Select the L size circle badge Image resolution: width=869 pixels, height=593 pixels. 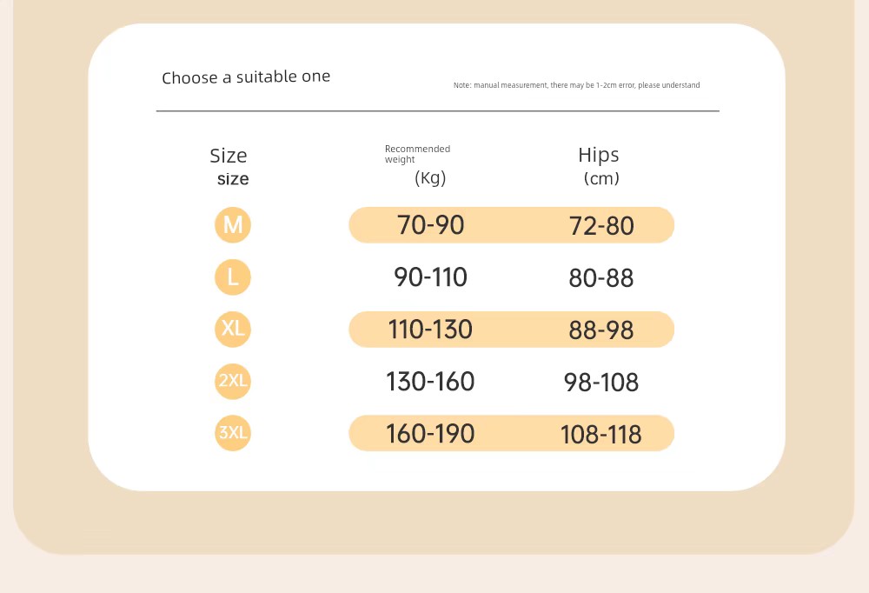233,277
